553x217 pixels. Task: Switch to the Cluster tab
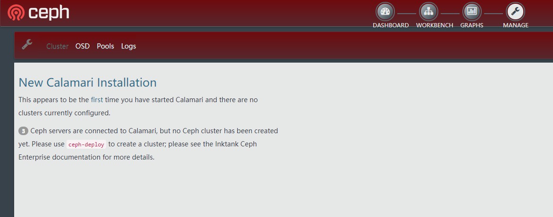[57, 46]
